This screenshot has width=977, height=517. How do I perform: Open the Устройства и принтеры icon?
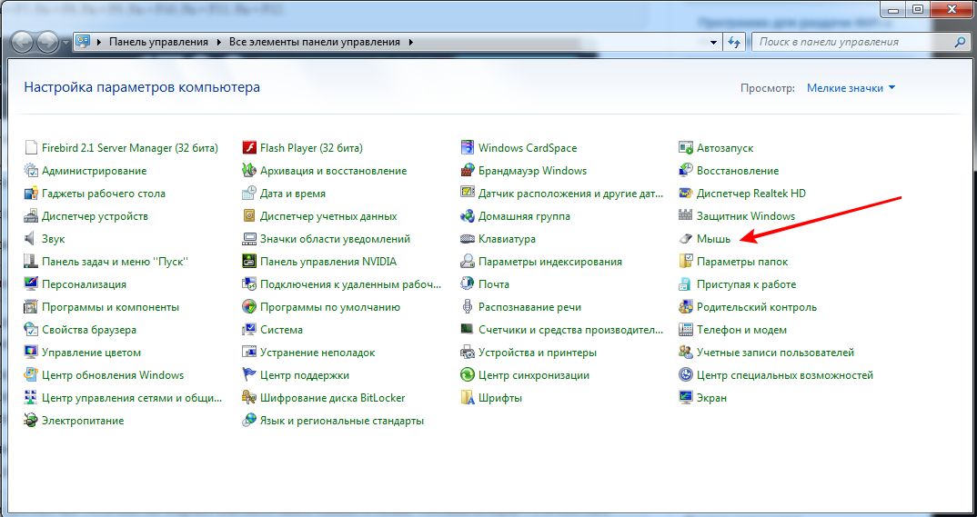pos(468,353)
